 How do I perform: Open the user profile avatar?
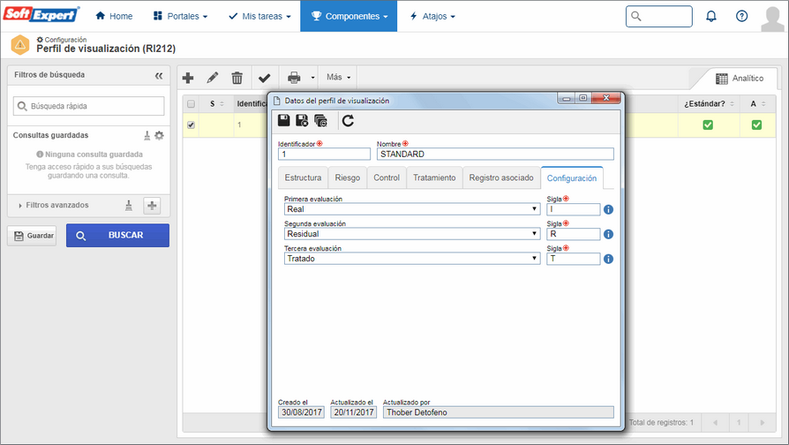(772, 19)
